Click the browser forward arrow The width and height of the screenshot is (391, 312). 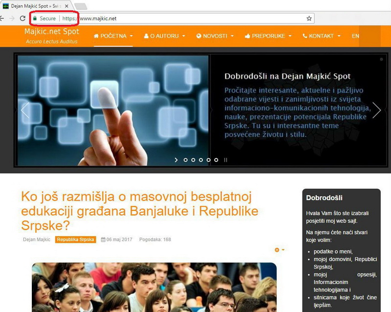11,19
